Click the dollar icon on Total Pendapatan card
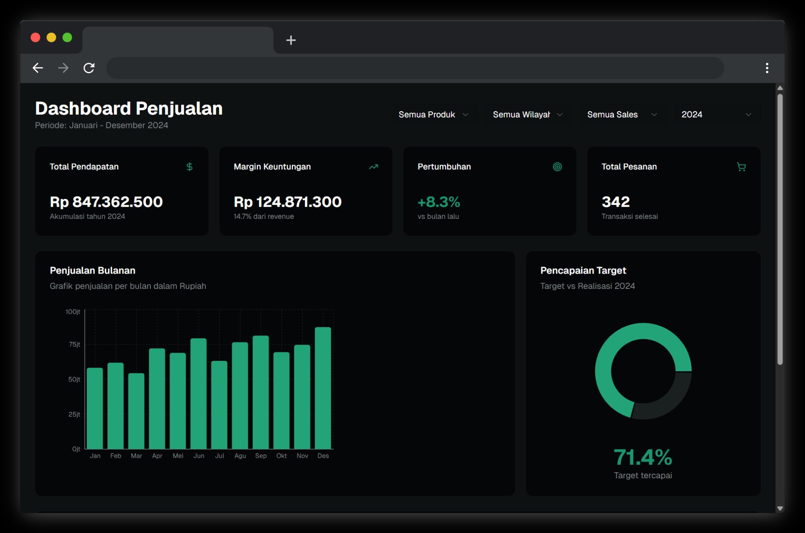 (x=189, y=167)
